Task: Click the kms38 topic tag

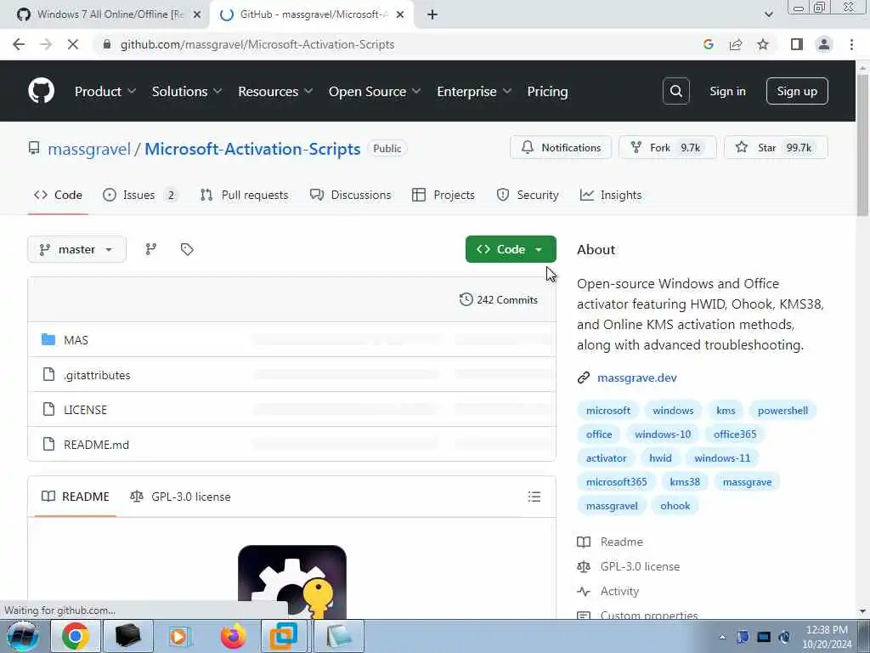Action: pyautogui.click(x=685, y=482)
